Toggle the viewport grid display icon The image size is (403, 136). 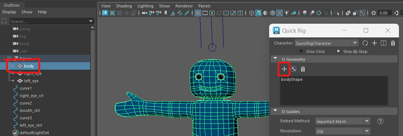[x=198, y=13]
